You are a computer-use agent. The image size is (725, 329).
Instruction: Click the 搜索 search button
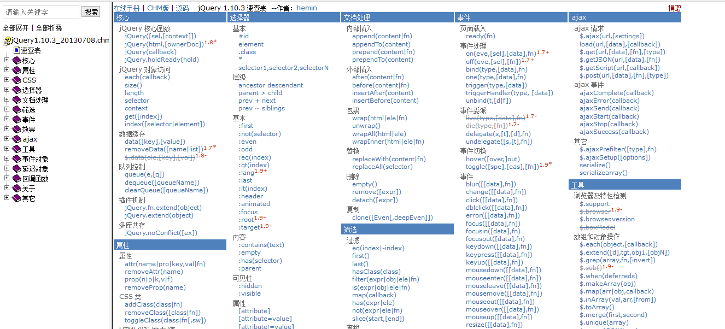[x=91, y=12]
